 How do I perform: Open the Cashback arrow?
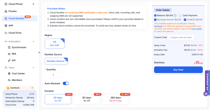[32, 88]
